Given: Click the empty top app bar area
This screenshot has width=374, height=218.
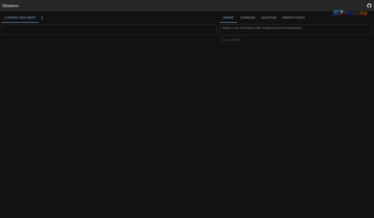Looking at the screenshot, I should (187, 6).
